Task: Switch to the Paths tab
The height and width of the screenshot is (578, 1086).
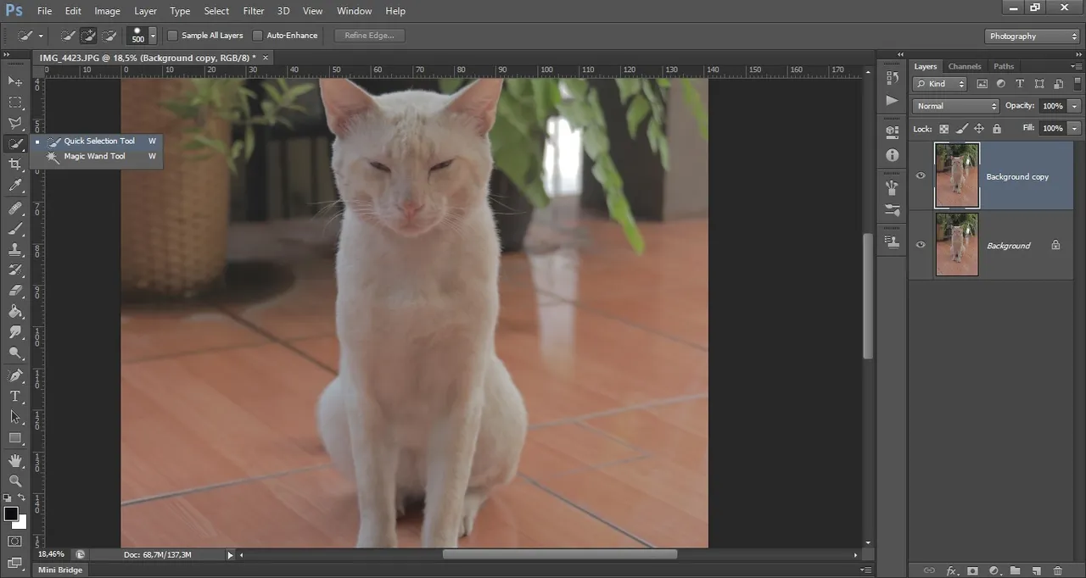Action: coord(1004,66)
